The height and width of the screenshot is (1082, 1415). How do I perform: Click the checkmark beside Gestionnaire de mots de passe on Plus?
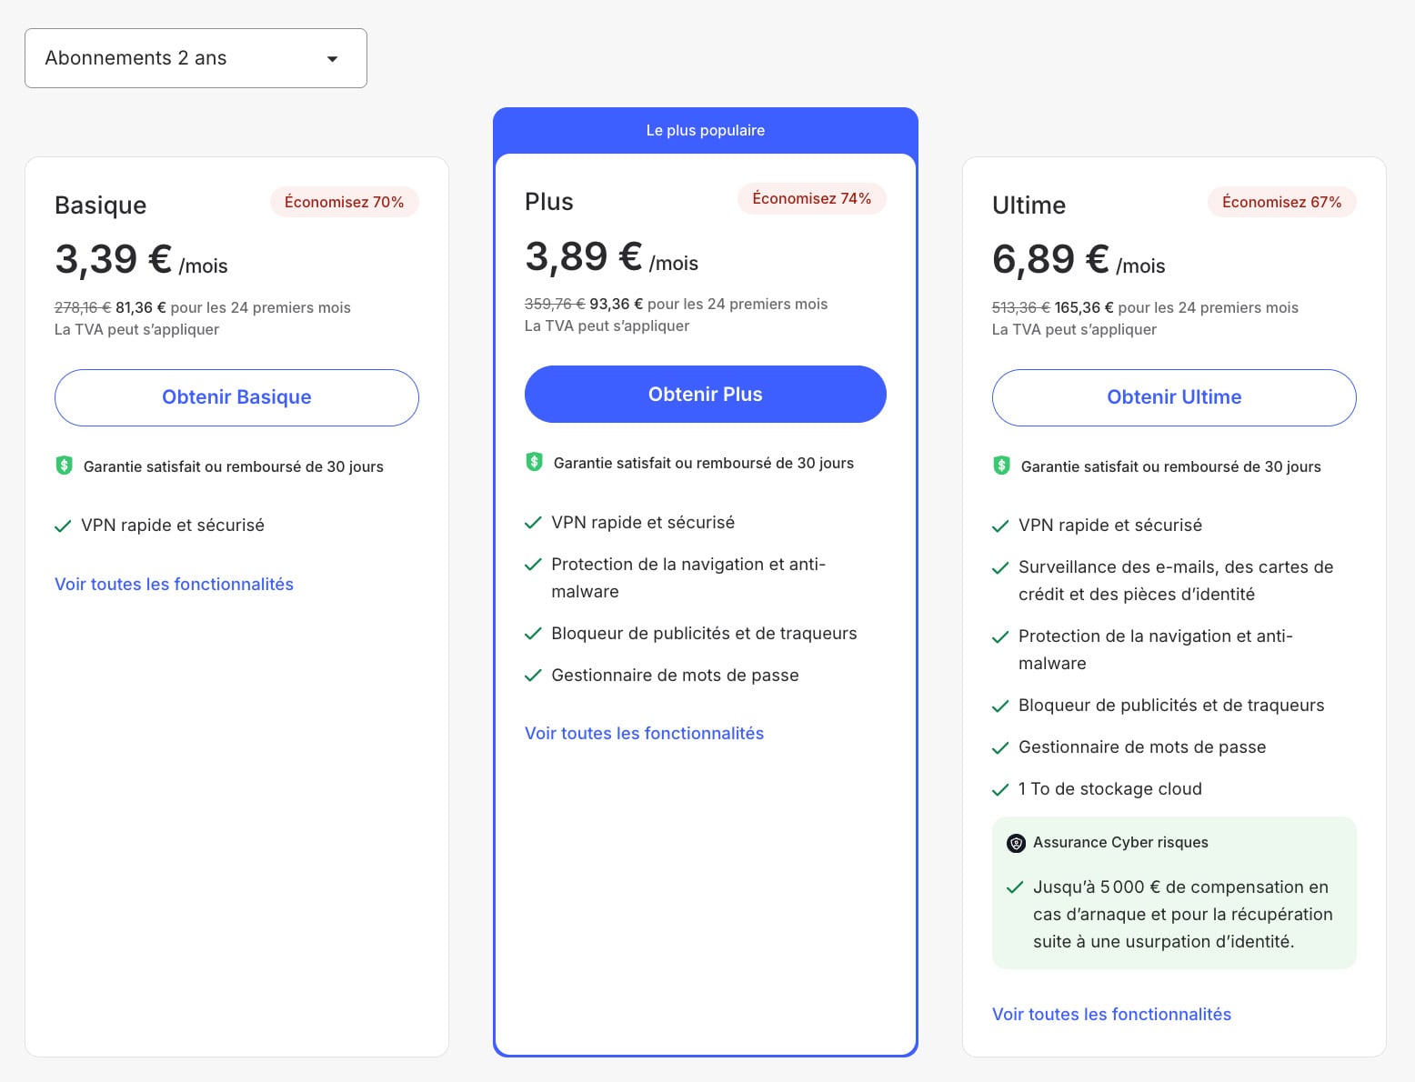click(533, 676)
